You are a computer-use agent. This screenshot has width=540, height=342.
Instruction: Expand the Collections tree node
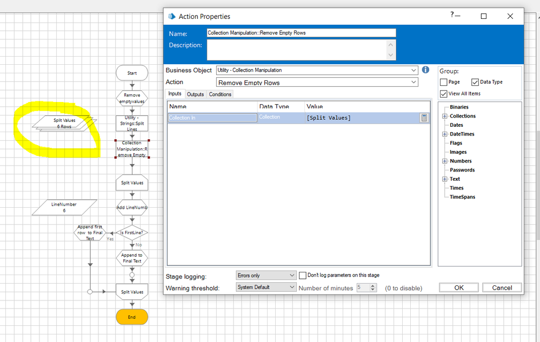coord(445,116)
